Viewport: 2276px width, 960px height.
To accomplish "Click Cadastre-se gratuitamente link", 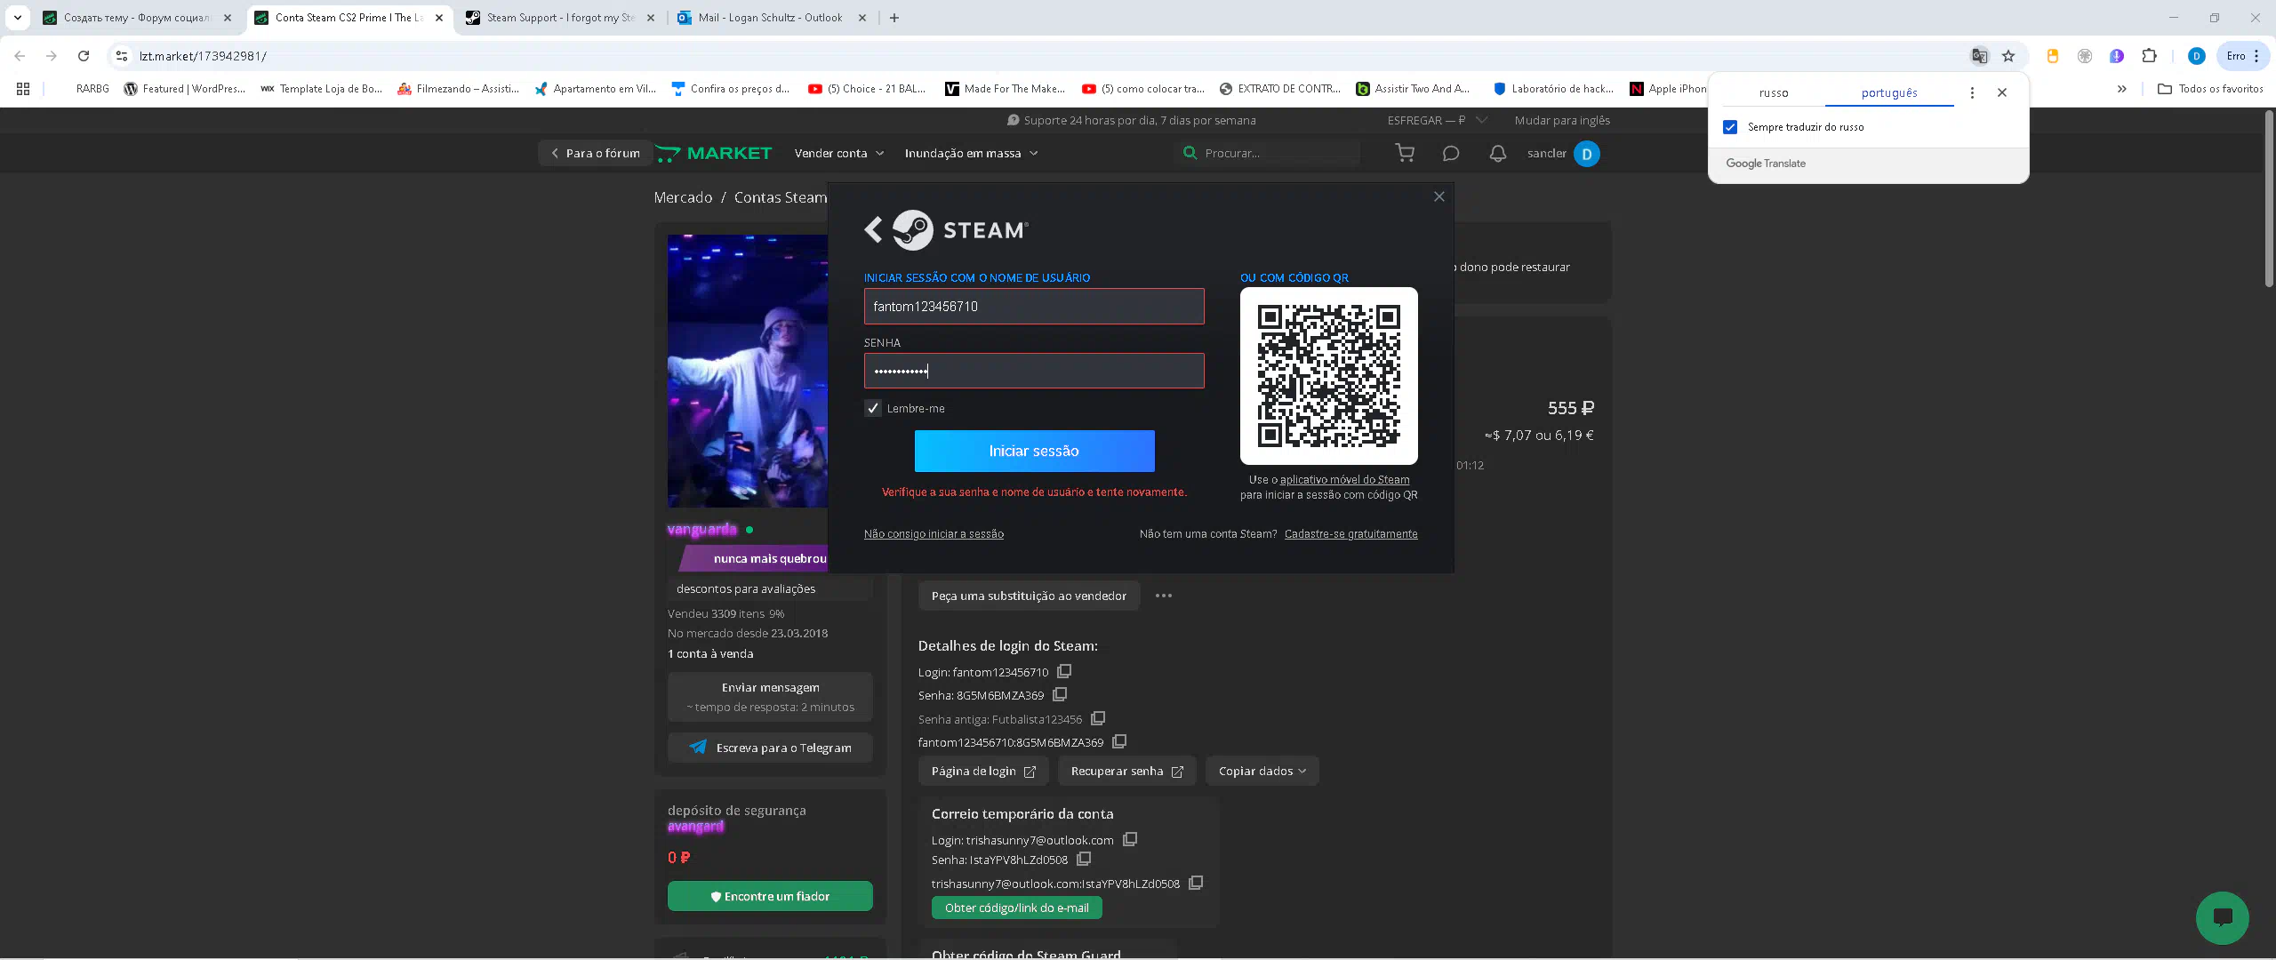I will tap(1350, 533).
